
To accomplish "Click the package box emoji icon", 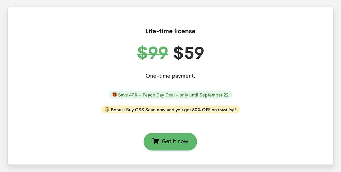I will (107, 110).
